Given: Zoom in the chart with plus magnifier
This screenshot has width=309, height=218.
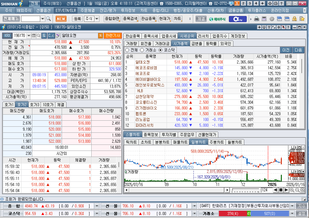Looking at the screenshot, I should pyautogui.click(x=292, y=190).
